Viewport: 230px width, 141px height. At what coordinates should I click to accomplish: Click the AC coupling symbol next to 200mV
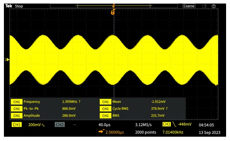(43, 125)
